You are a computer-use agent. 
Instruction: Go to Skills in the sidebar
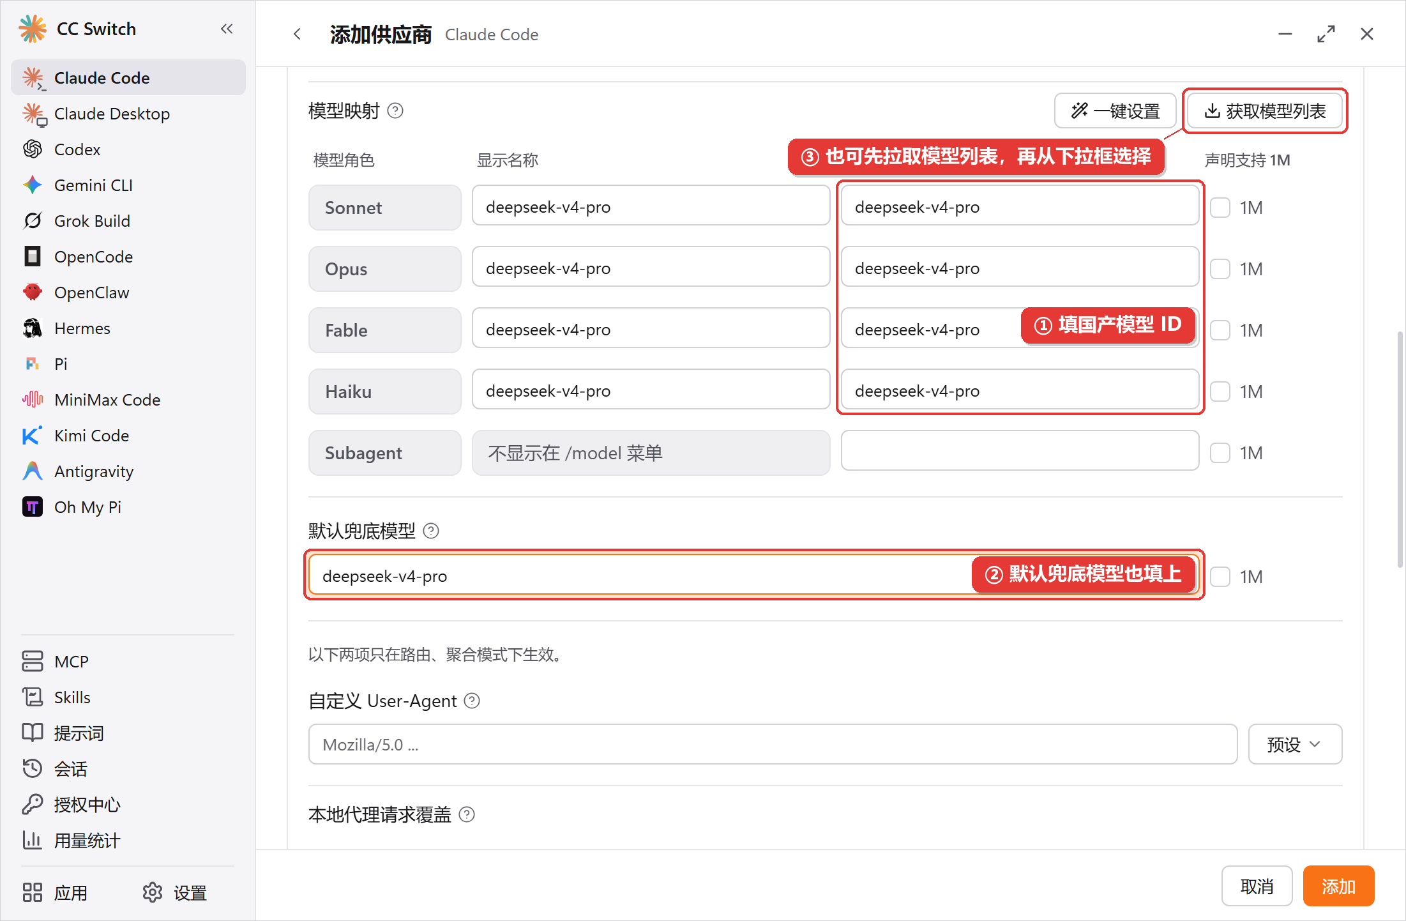128,697
